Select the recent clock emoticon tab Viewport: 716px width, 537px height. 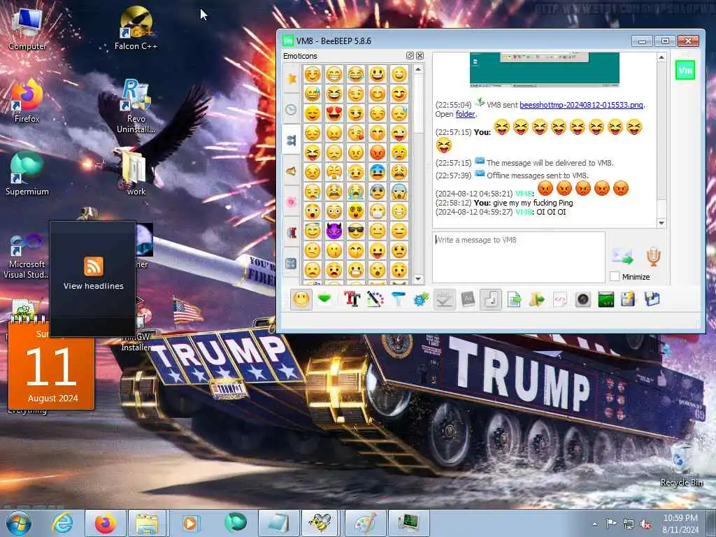click(292, 110)
